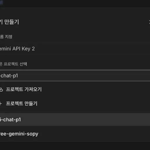Image resolution: width=150 pixels, height=150 pixels.
Task: Collapse the project list via the selector box
Action: pos(75,76)
